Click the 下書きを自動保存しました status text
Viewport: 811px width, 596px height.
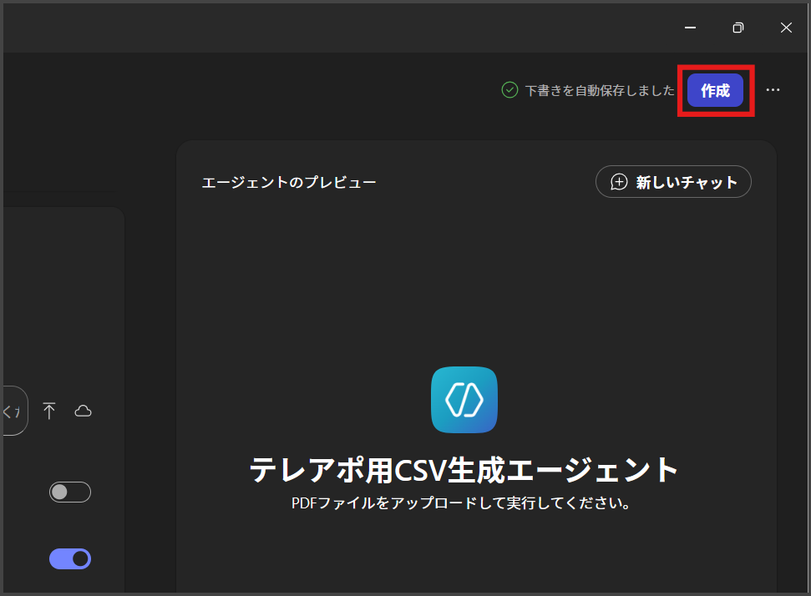coord(599,90)
